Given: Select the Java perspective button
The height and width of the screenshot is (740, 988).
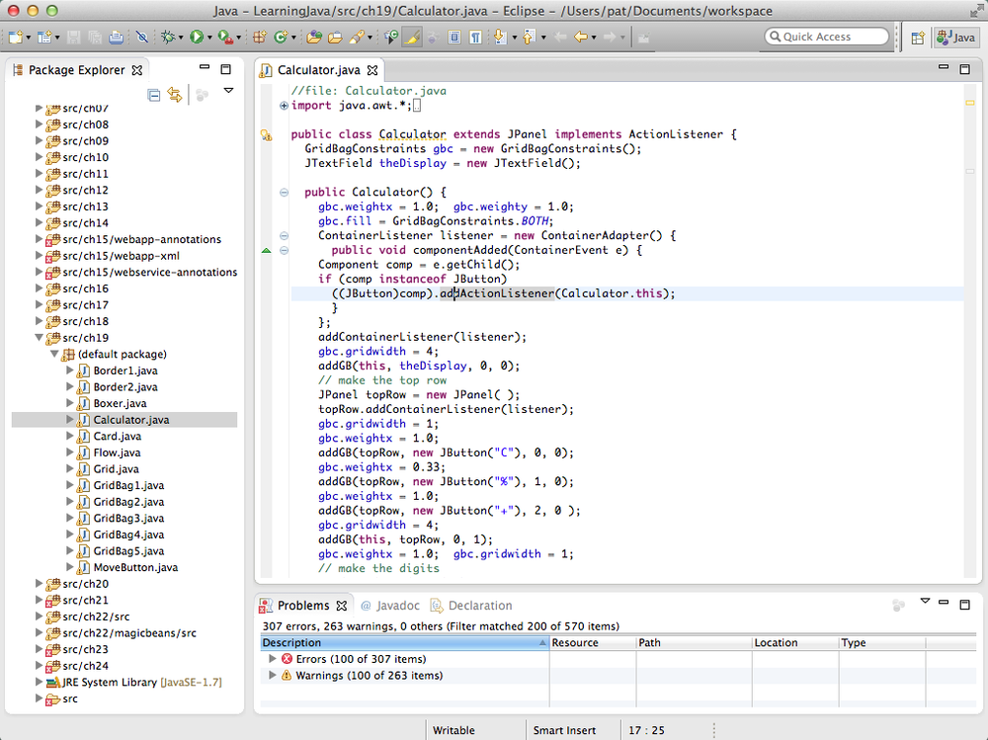Looking at the screenshot, I should click(956, 38).
